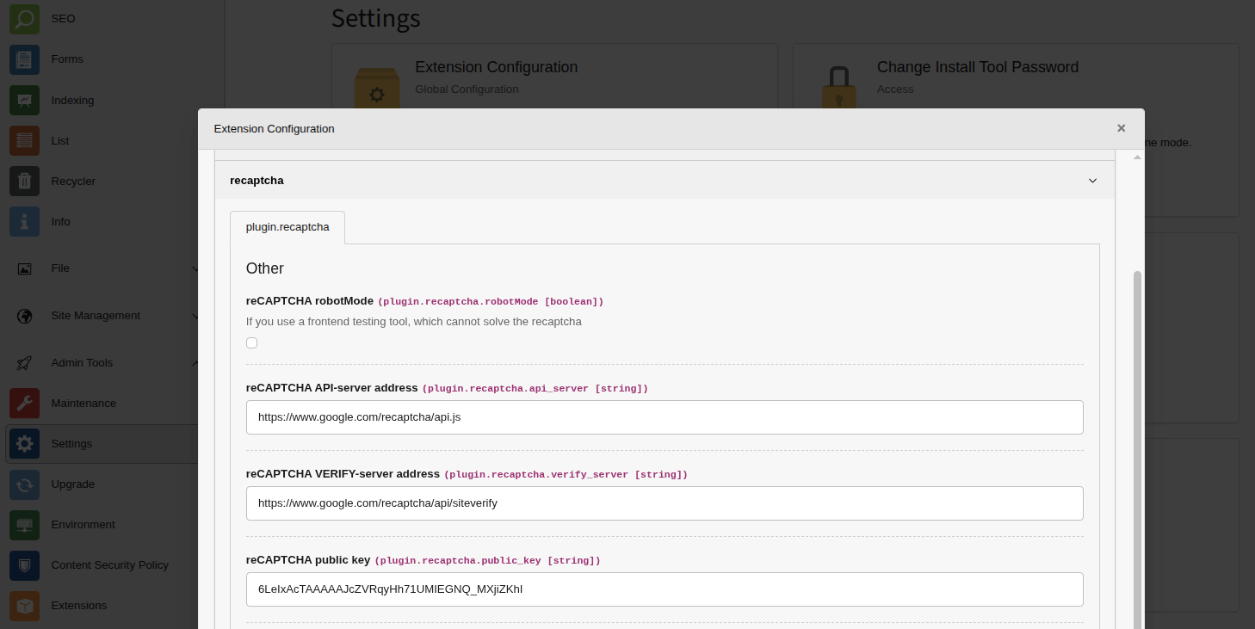Open Change Install Tool Password

click(977, 67)
